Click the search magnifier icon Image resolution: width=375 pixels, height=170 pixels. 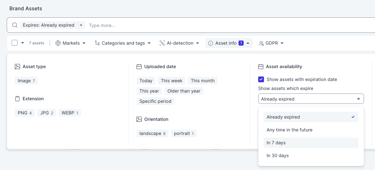tap(15, 25)
